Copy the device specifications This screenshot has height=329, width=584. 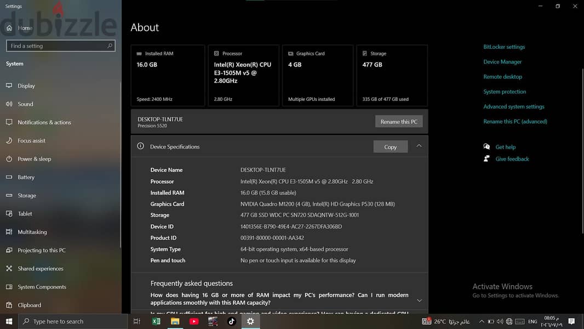(x=390, y=147)
